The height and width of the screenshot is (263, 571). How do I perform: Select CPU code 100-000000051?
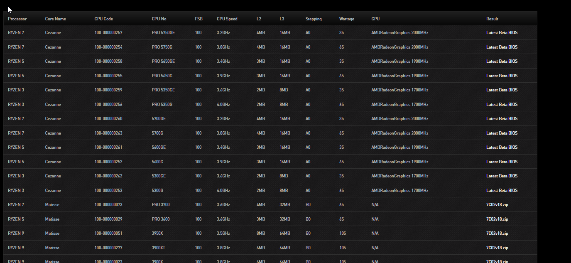(108, 234)
